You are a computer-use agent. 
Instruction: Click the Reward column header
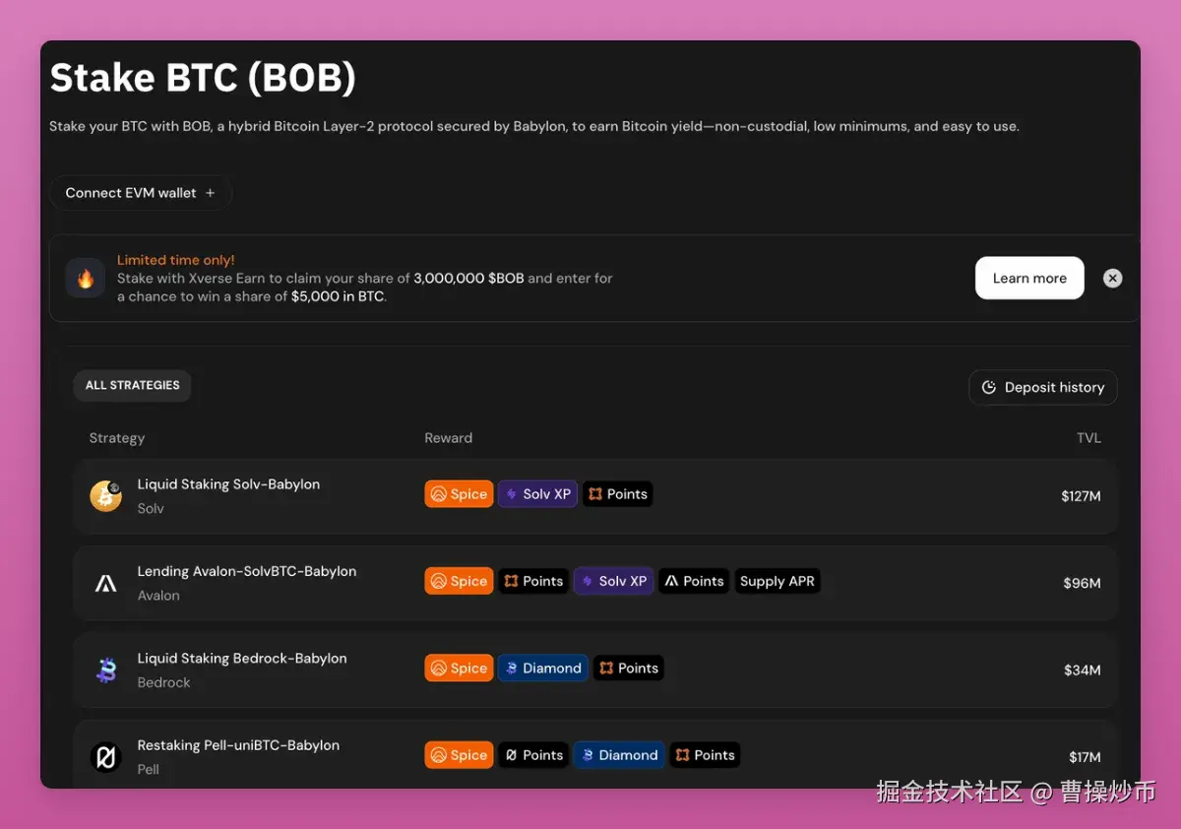(x=449, y=438)
